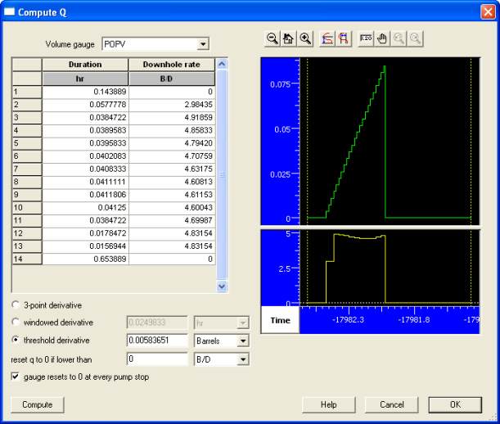Select the hand pan tool

tap(382, 38)
